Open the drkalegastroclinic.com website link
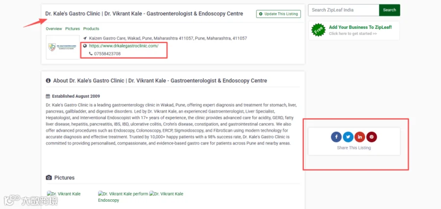The width and height of the screenshot is (441, 209). click(124, 46)
